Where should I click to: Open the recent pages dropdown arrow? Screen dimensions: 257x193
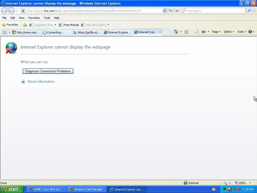pyautogui.click(x=17, y=11)
